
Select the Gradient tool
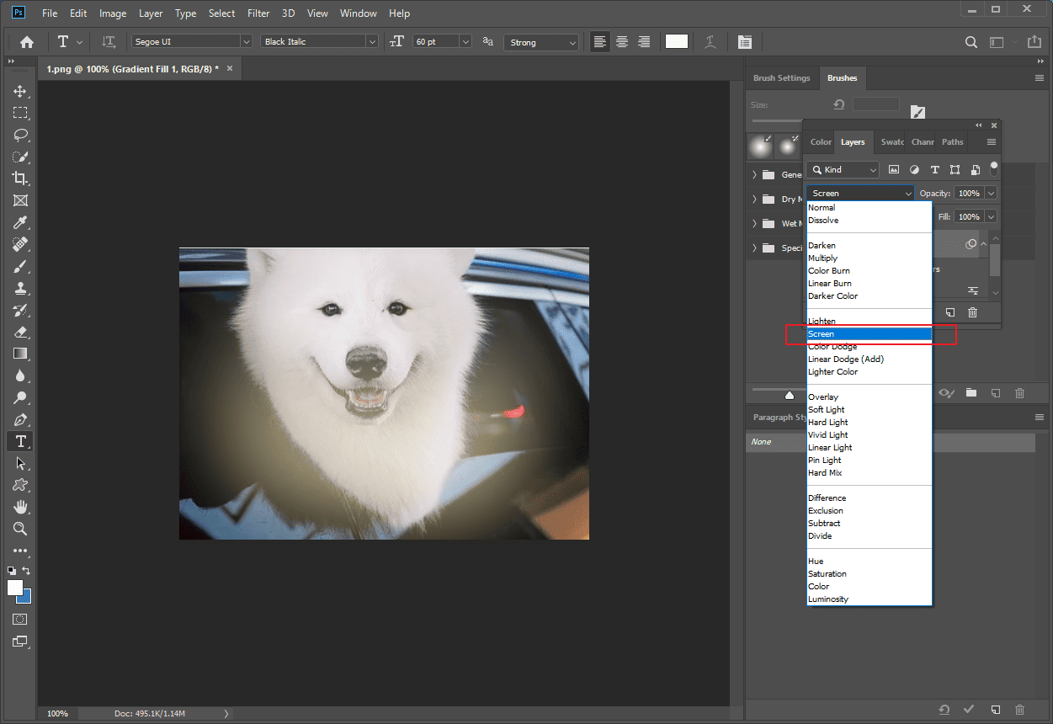click(19, 354)
